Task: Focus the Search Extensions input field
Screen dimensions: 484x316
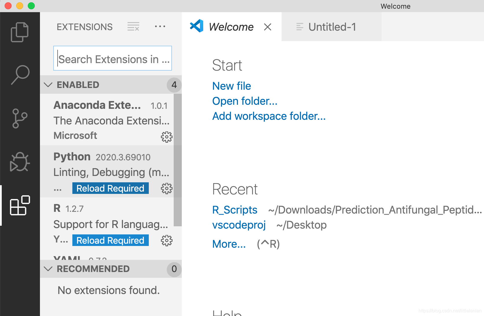Action: [x=113, y=58]
